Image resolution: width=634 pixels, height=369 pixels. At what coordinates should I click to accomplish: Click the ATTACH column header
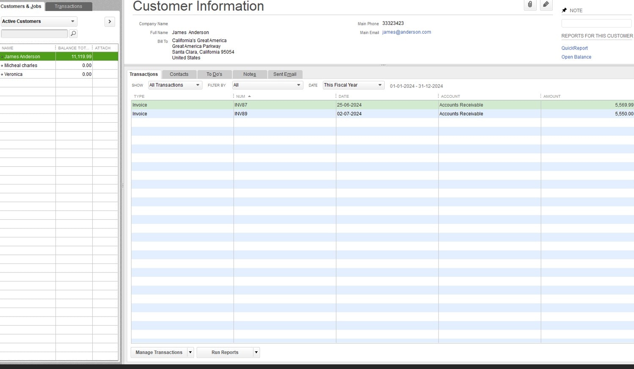pos(105,48)
